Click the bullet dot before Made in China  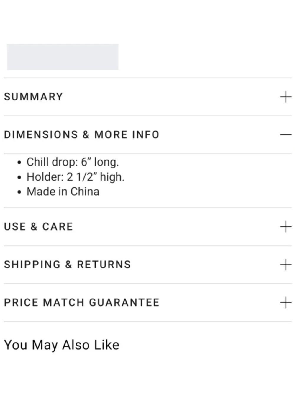[x=19, y=192]
